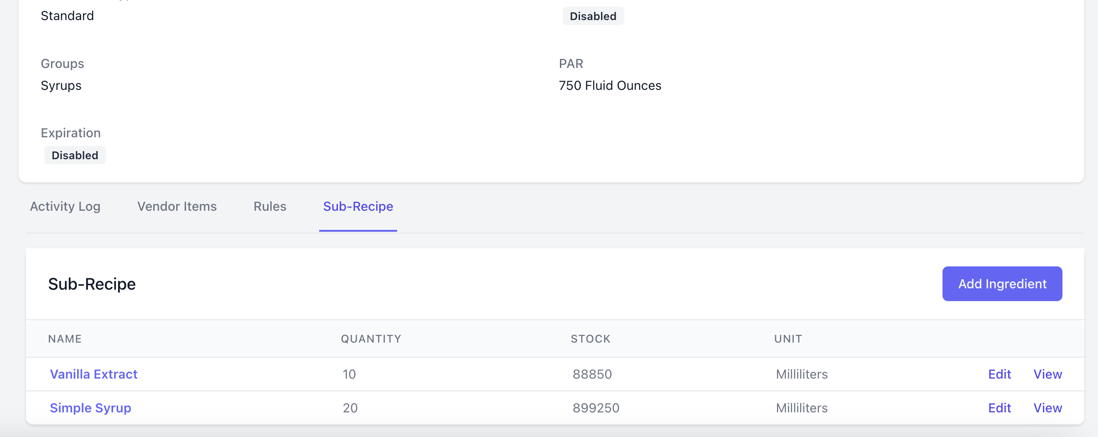This screenshot has width=1098, height=437.
Task: Open the Simple Syrup ingredient link
Action: pos(90,408)
